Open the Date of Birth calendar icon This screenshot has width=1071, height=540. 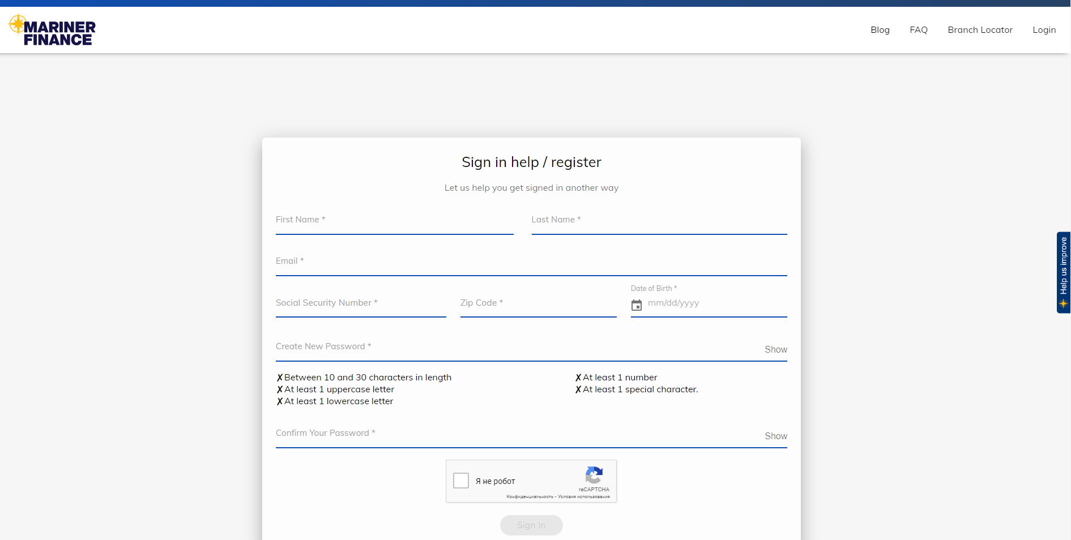click(x=637, y=305)
